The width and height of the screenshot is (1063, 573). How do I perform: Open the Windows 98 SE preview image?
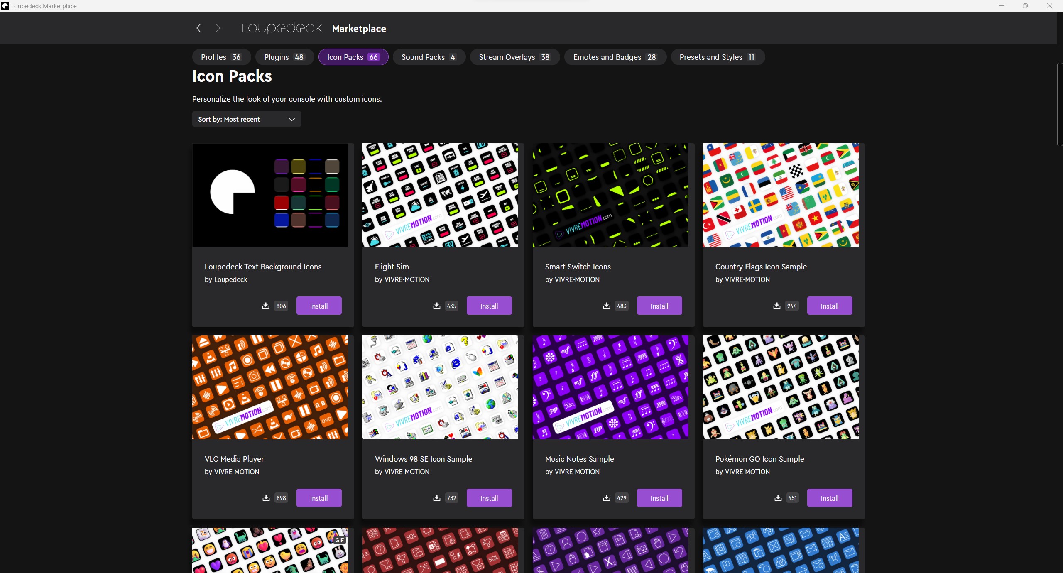click(x=440, y=387)
